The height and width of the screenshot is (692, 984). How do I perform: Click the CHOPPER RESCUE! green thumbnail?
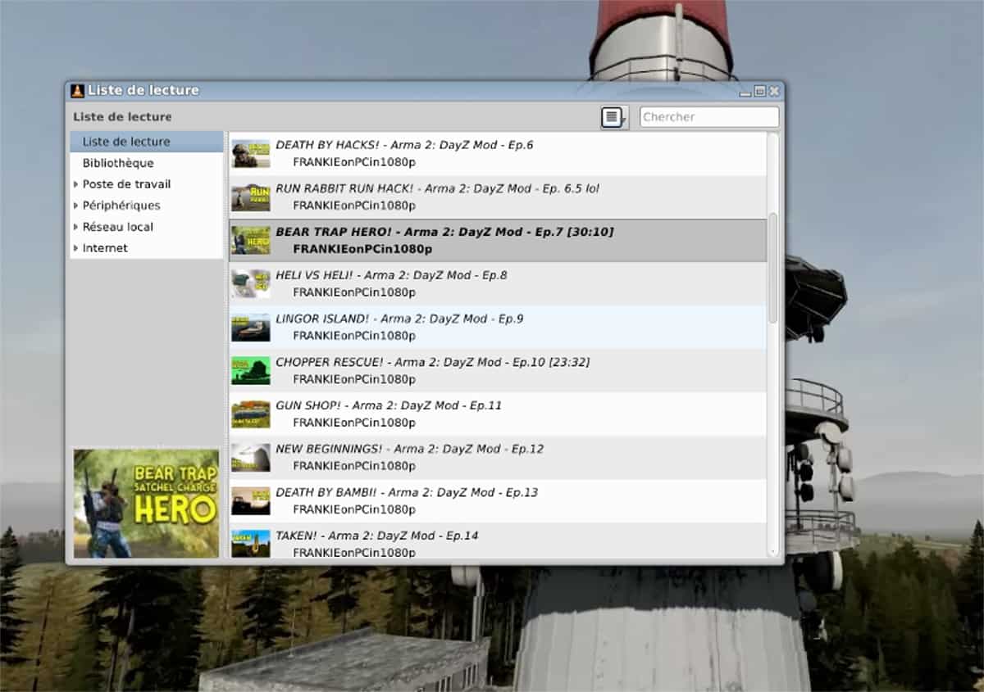coord(250,369)
